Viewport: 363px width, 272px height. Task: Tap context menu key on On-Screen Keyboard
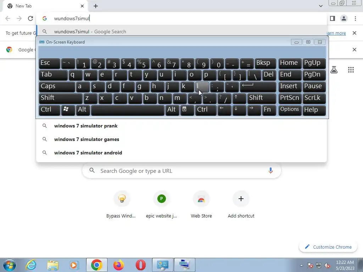187,110
